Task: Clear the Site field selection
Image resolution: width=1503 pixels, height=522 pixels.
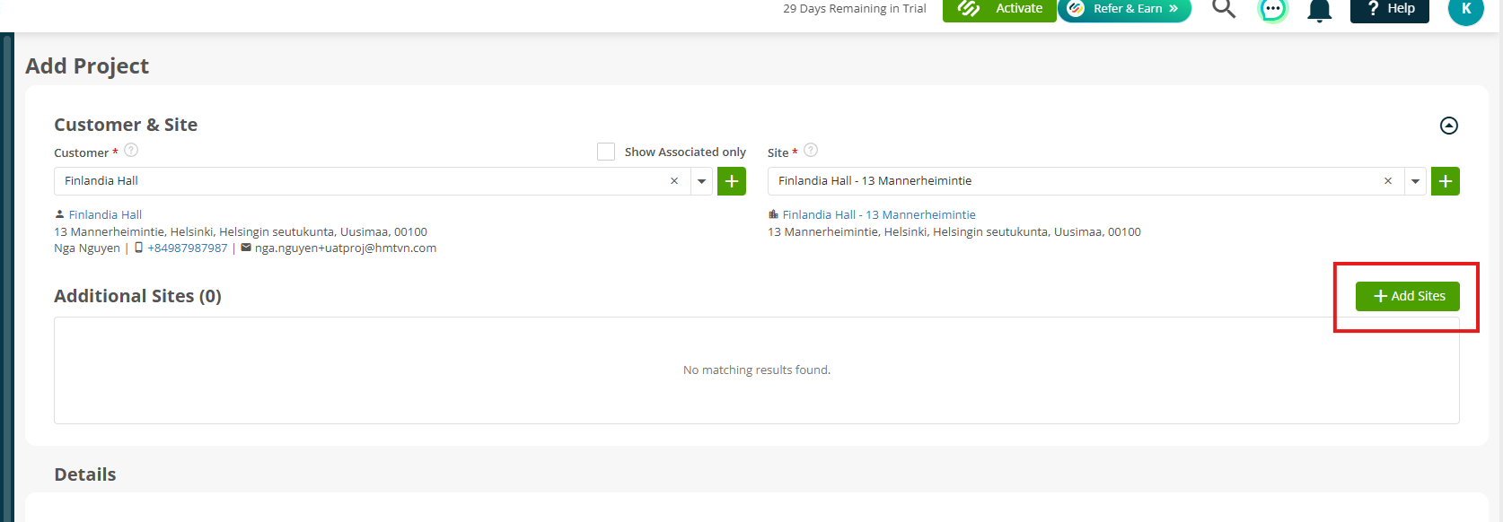Action: 1388,181
